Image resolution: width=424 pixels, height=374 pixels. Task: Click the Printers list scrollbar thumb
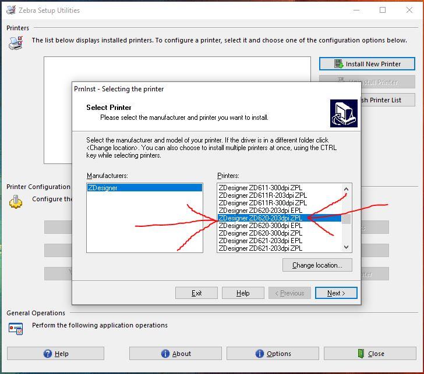point(346,219)
